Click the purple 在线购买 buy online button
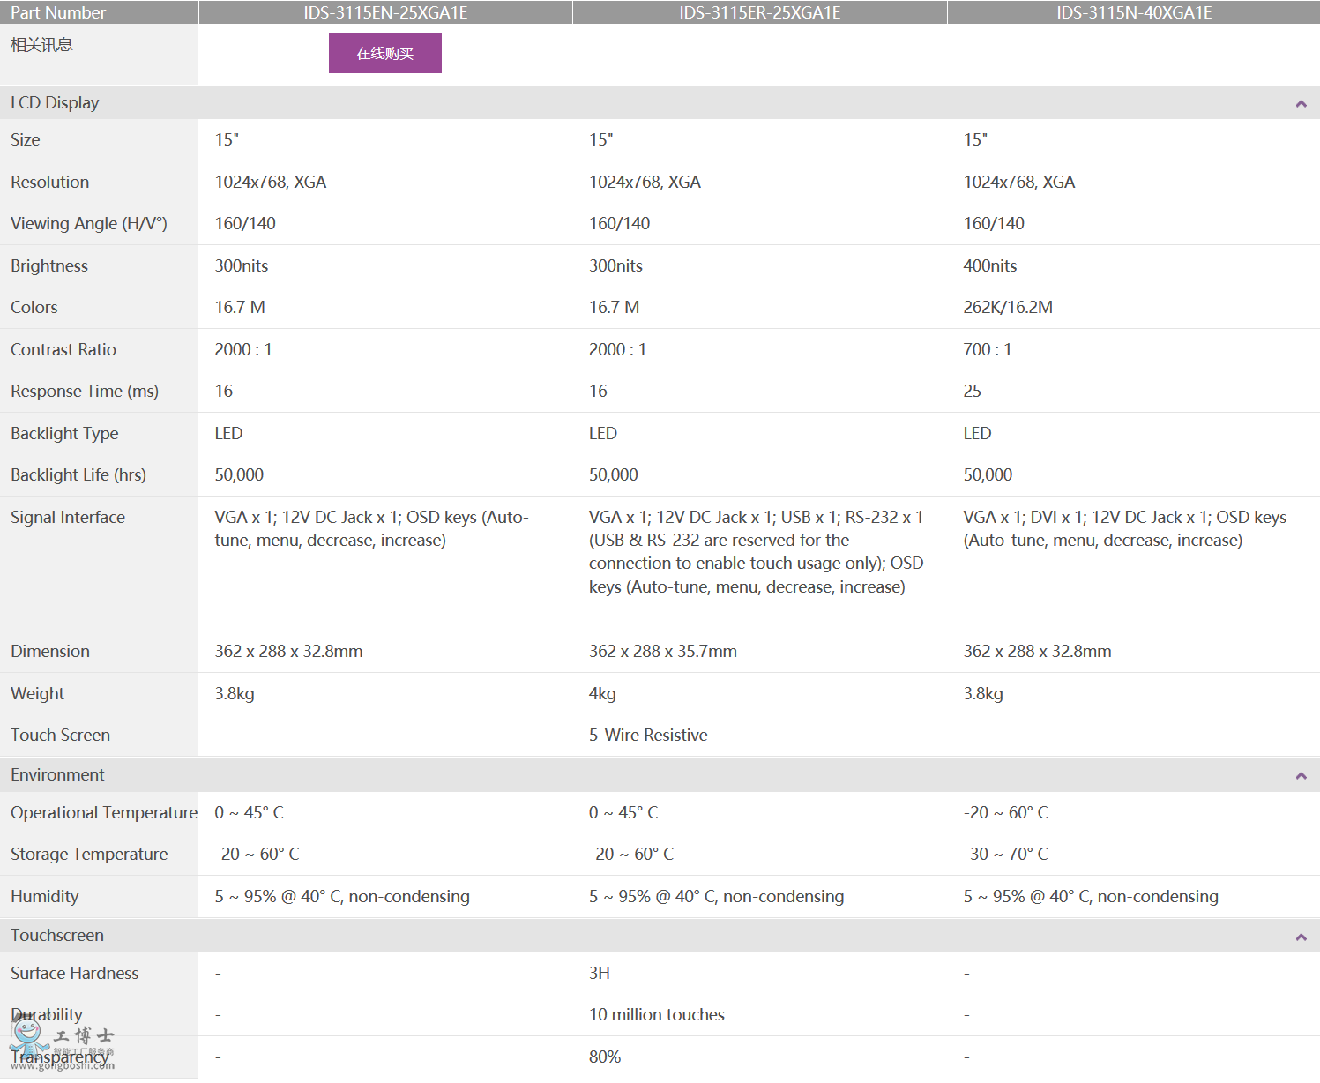This screenshot has height=1083, width=1320. coord(384,53)
